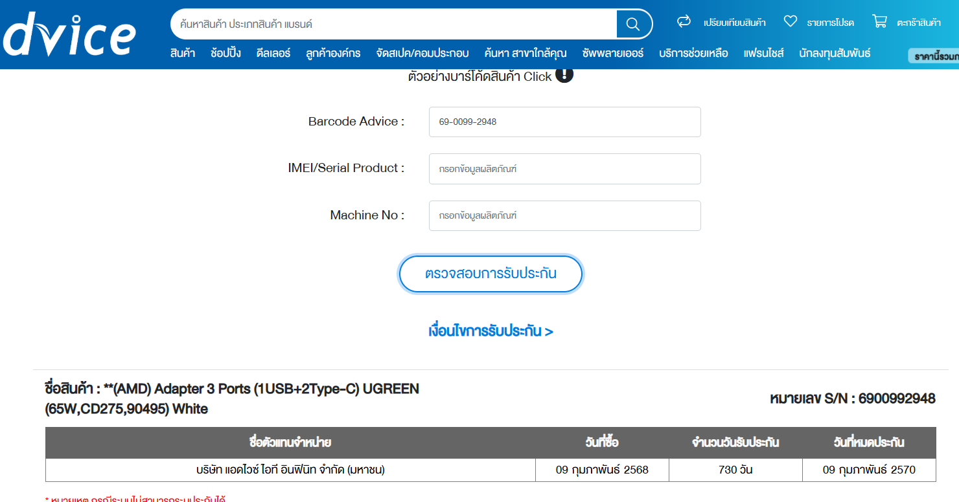Click the product name UGREEN adapter text
This screenshot has height=502, width=959.
point(232,398)
